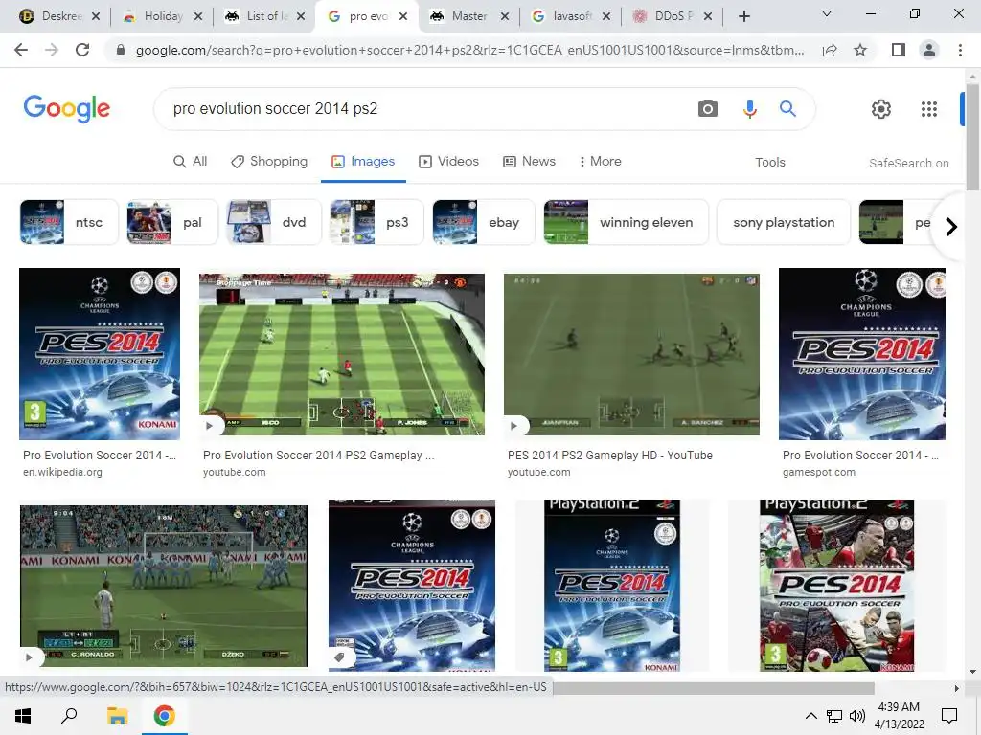This screenshot has width=981, height=735.
Task: Select the Videos results tab
Action: coord(448,161)
